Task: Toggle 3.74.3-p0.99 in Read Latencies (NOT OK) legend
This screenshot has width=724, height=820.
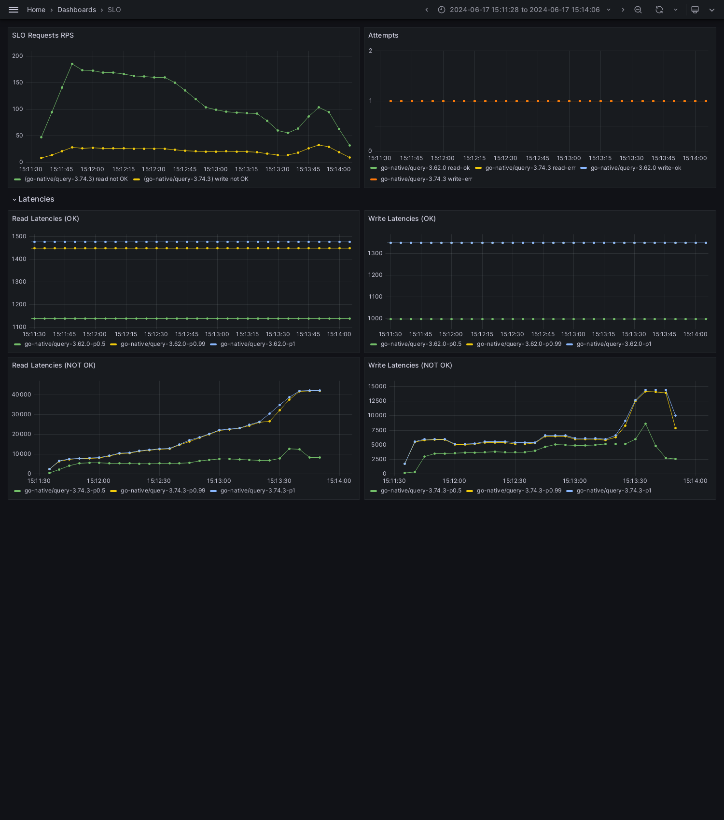Action: point(163,491)
